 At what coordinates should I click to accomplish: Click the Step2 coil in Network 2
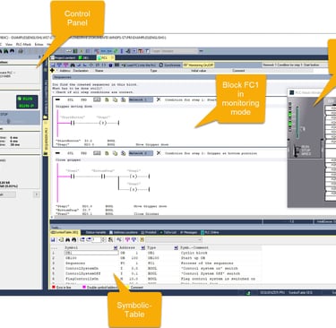point(134,189)
